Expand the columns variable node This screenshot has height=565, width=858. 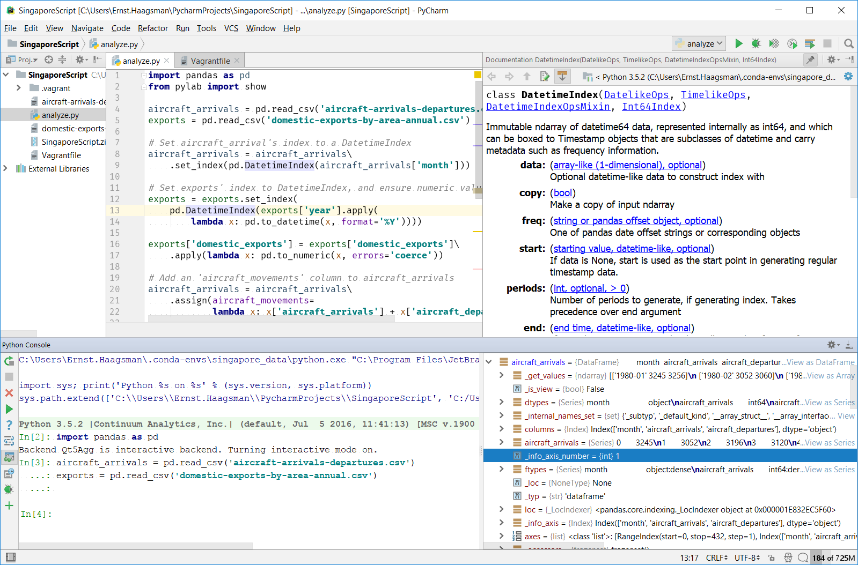502,429
